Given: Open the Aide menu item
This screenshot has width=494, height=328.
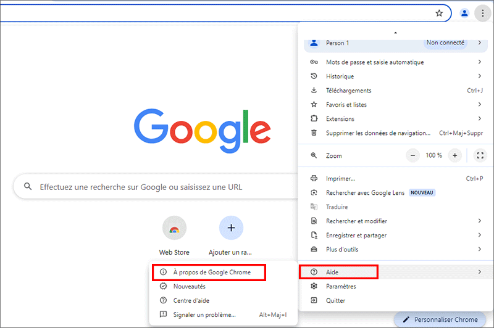Looking at the screenshot, I should (x=395, y=272).
